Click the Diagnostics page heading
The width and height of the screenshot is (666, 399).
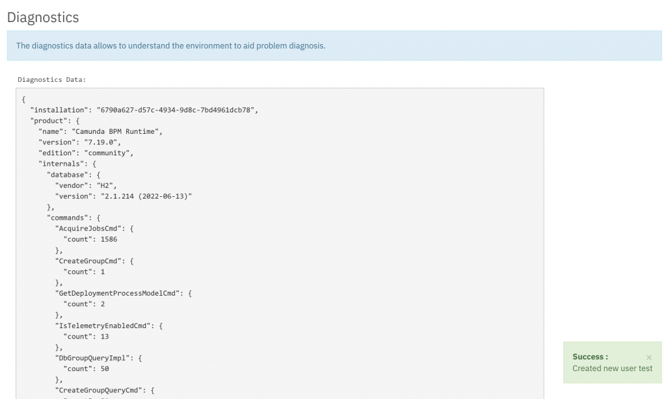(x=43, y=18)
